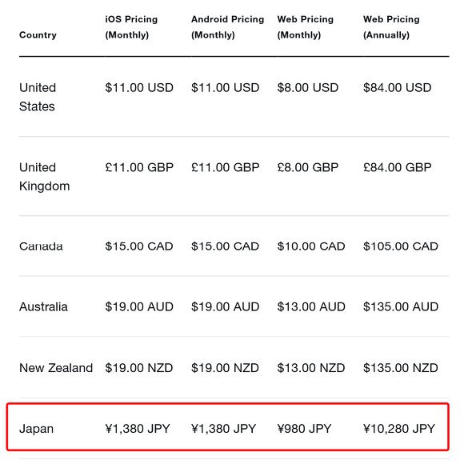Viewport: 472px width, 468px height.
Task: Select the $13.00 NZD web monthly price
Action: 311,368
